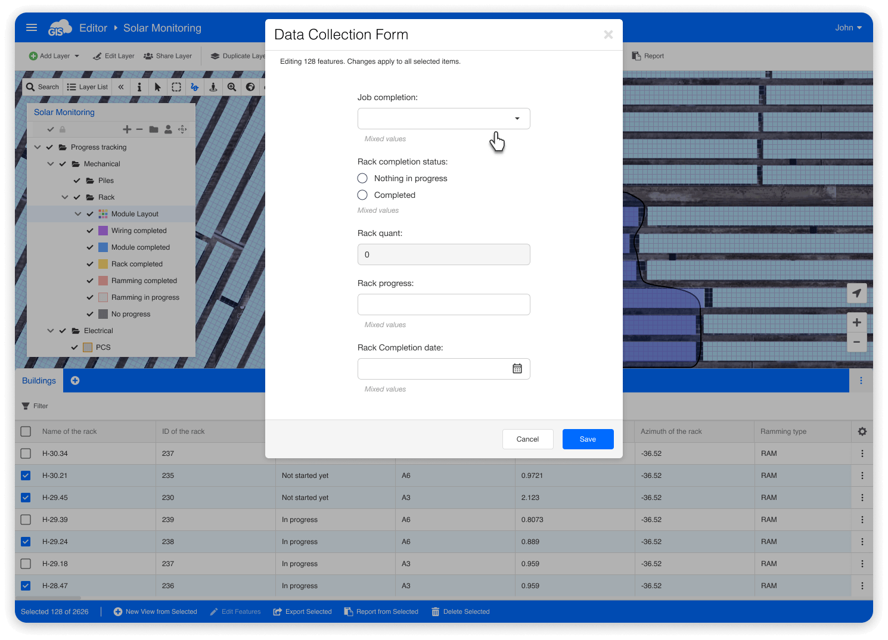The image size is (888, 640).
Task: Click the Wiring completed purple swatch
Action: [103, 231]
